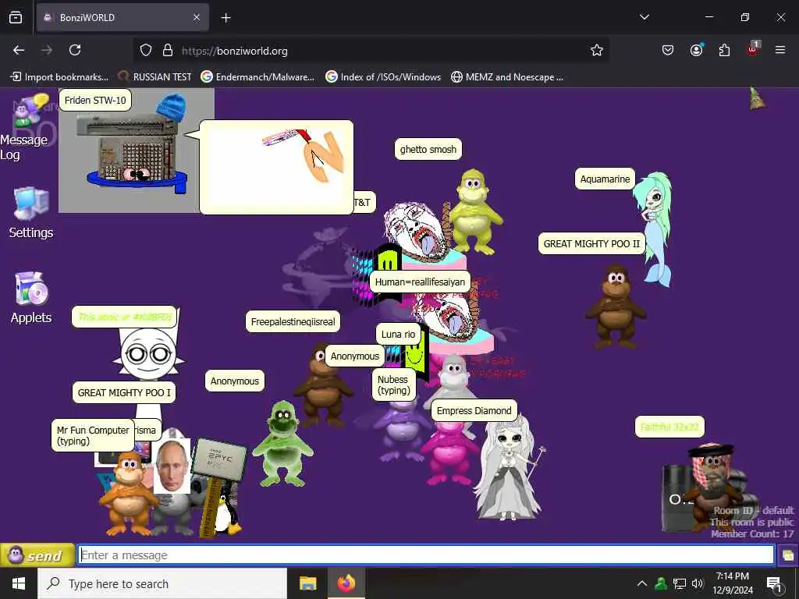Image resolution: width=799 pixels, height=599 pixels.
Task: Click the Firefox taskbar icon
Action: 346,583
